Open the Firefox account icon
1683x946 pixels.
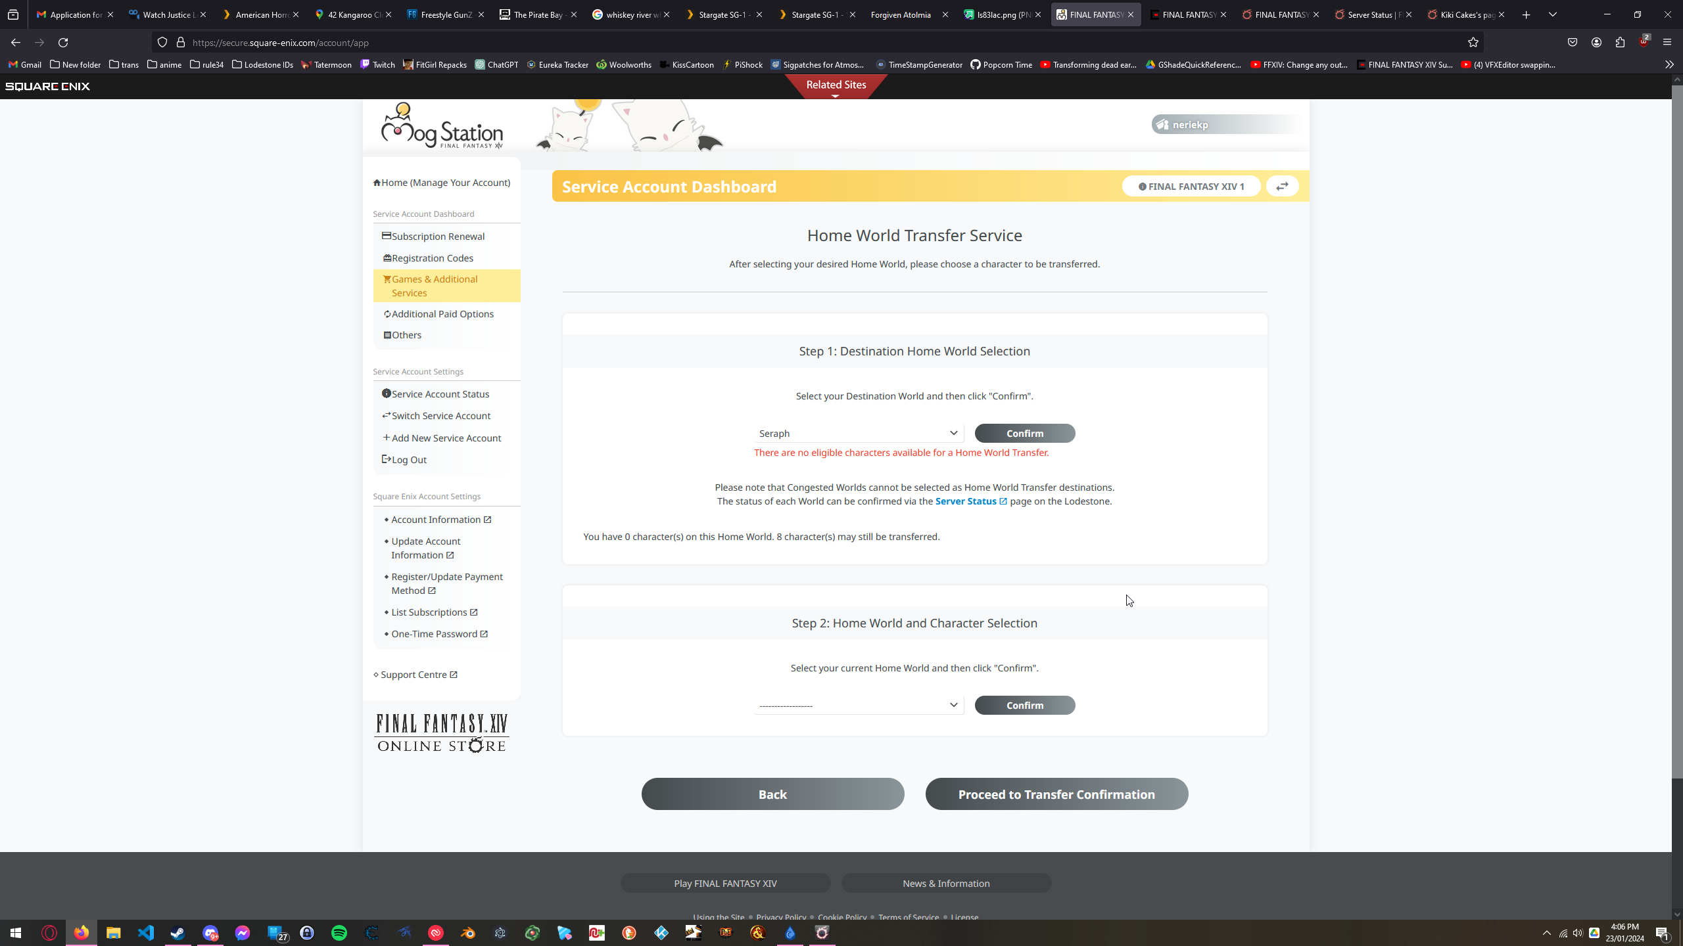coord(1596,43)
